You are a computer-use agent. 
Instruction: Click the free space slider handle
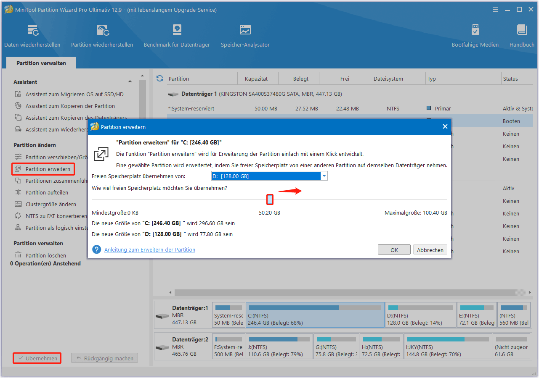tap(270, 199)
